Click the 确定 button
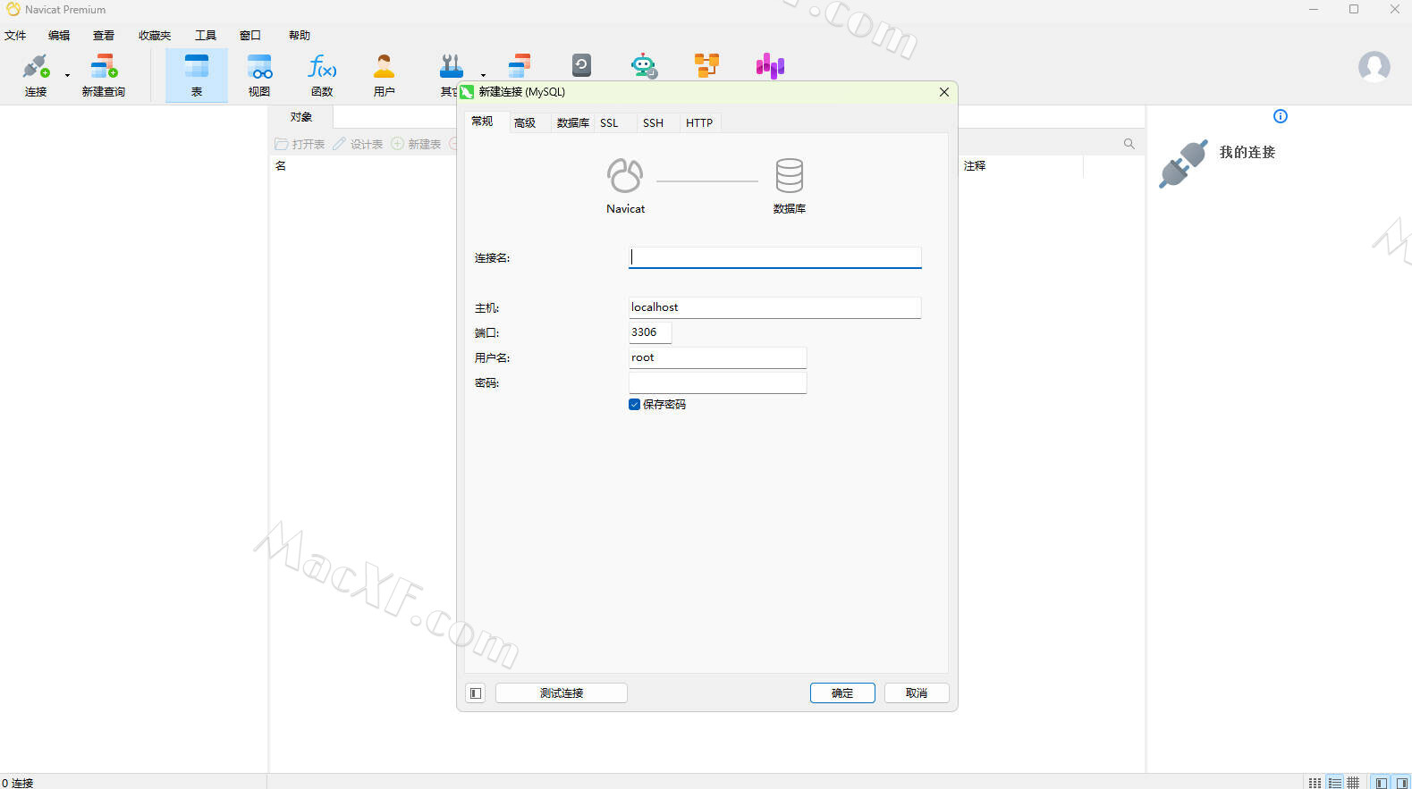Viewport: 1412px width, 789px height. [842, 693]
